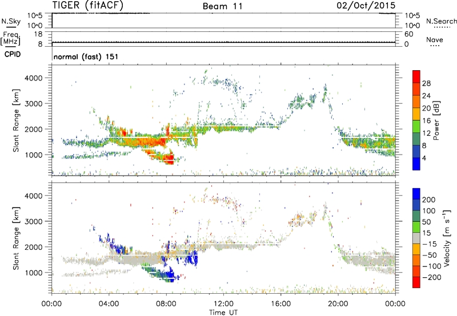Click the 08:00 time tick label
The width and height of the screenshot is (457, 316).
tap(166, 304)
